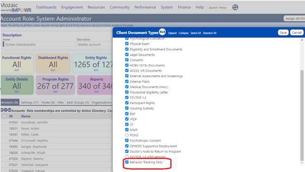The image size is (305, 172).
Task: Export Client Document Types via XLS icon
Action: click(162, 32)
